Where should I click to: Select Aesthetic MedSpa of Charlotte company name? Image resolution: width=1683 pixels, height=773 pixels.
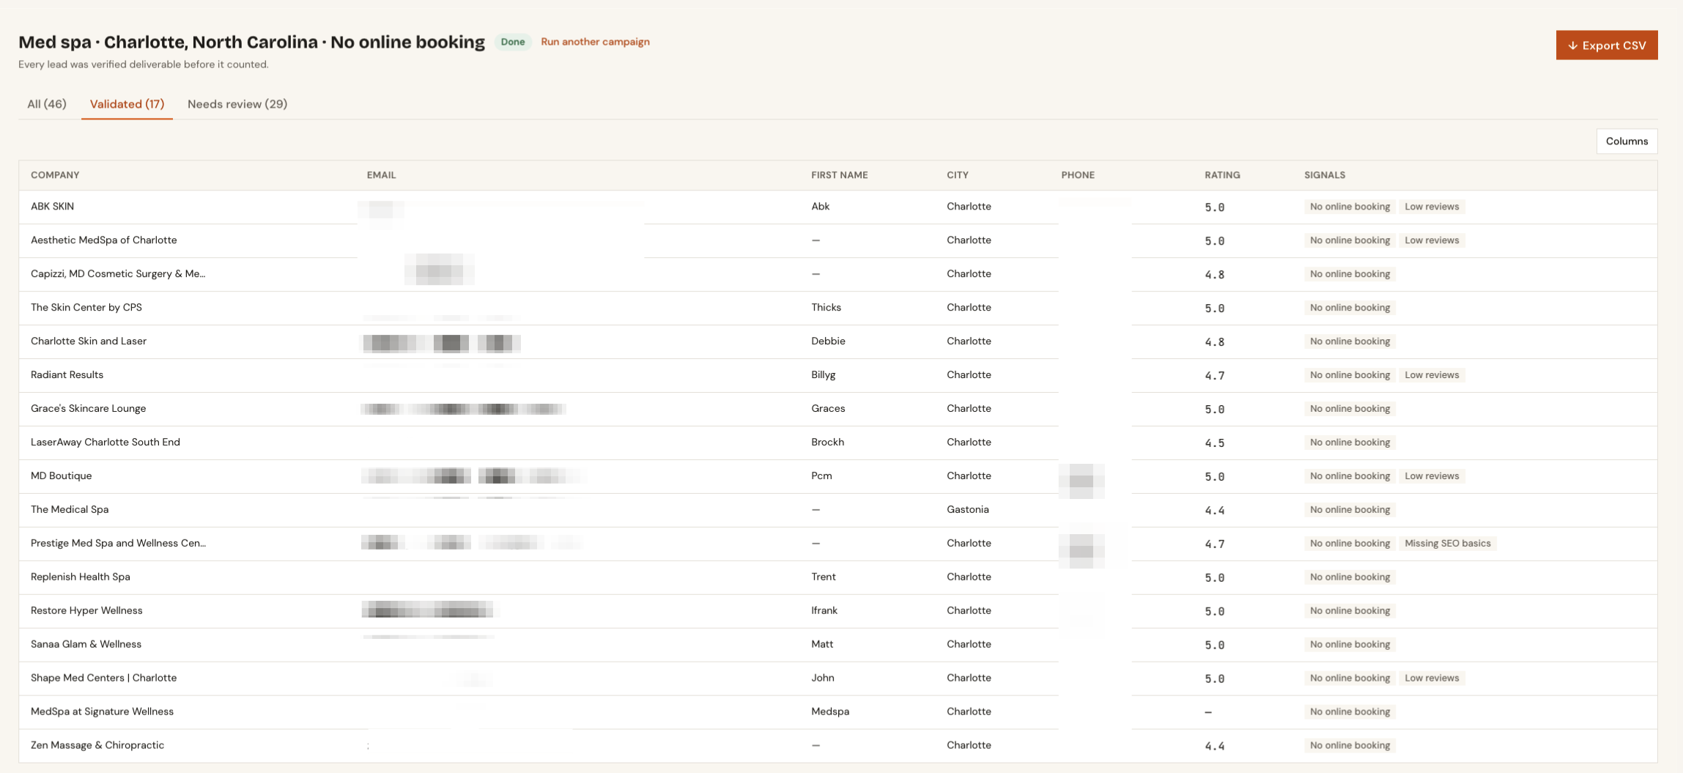click(x=103, y=240)
